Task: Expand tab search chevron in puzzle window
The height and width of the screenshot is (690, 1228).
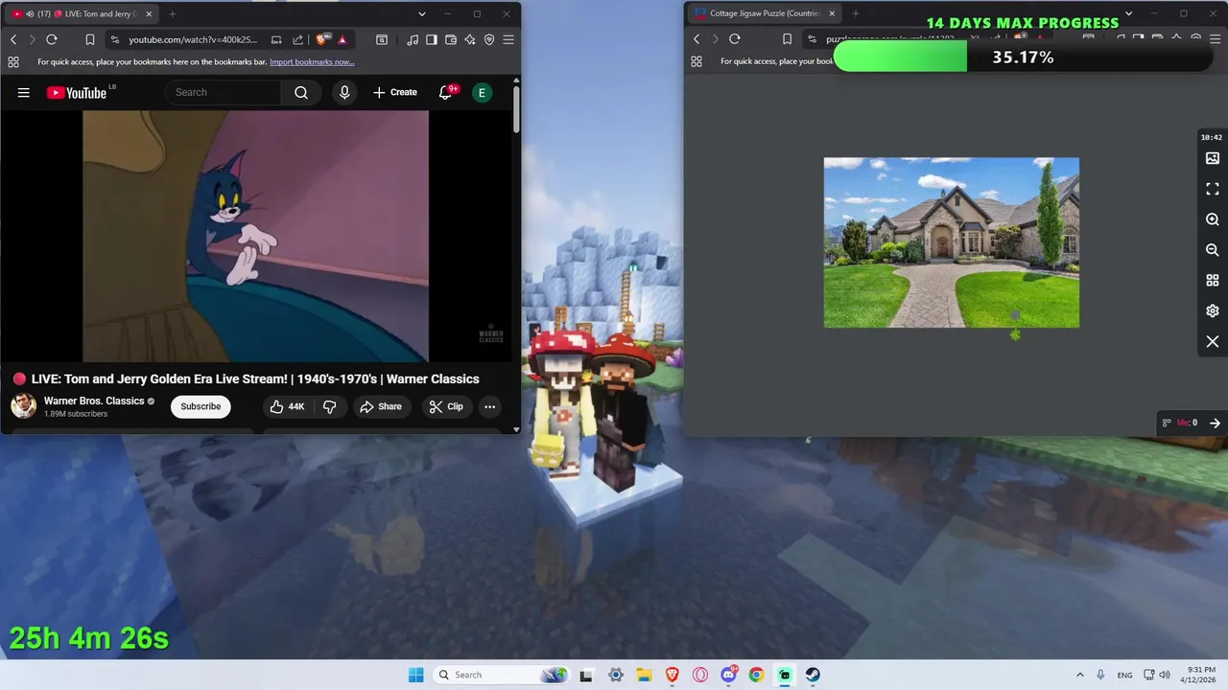Action: coord(1129,13)
